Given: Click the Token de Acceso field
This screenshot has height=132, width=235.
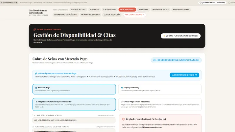Looking at the screenshot, I should (x=74, y=130).
